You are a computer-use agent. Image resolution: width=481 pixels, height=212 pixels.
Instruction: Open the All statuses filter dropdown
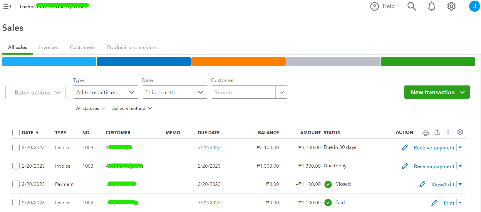pos(90,108)
